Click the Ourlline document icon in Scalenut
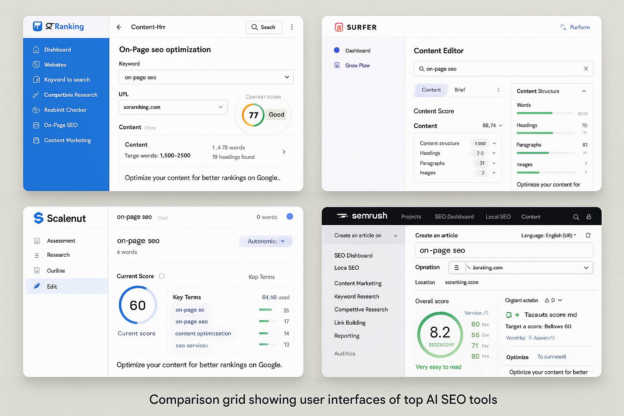The width and height of the screenshot is (624, 416). [x=37, y=271]
